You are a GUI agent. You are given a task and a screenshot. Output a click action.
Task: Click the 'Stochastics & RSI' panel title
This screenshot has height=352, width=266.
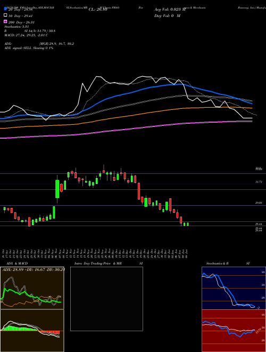point(228,263)
